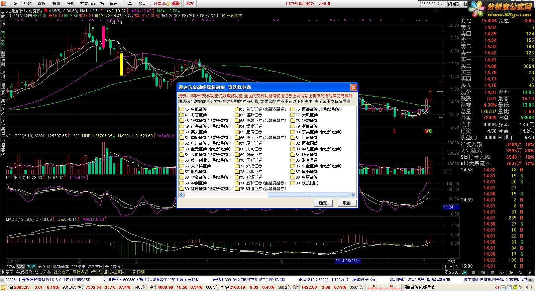Select folder 82 西藏同信
This screenshot has width=535, height=291.
click(304, 143)
